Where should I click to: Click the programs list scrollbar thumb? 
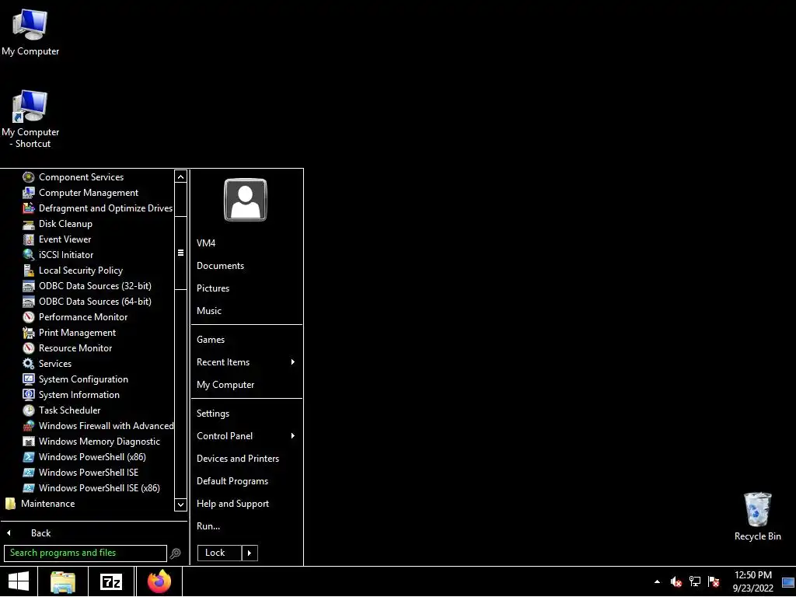click(180, 253)
